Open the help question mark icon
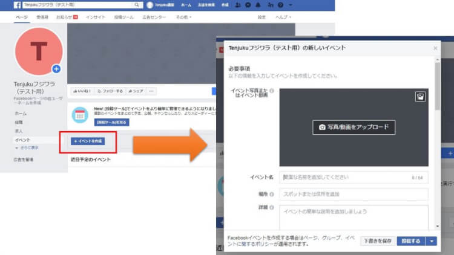The image size is (454, 255). pyautogui.click(x=280, y=5)
